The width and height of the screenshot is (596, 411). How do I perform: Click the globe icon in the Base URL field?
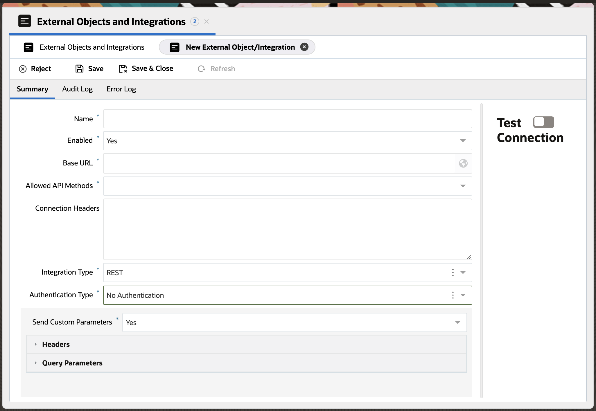463,163
